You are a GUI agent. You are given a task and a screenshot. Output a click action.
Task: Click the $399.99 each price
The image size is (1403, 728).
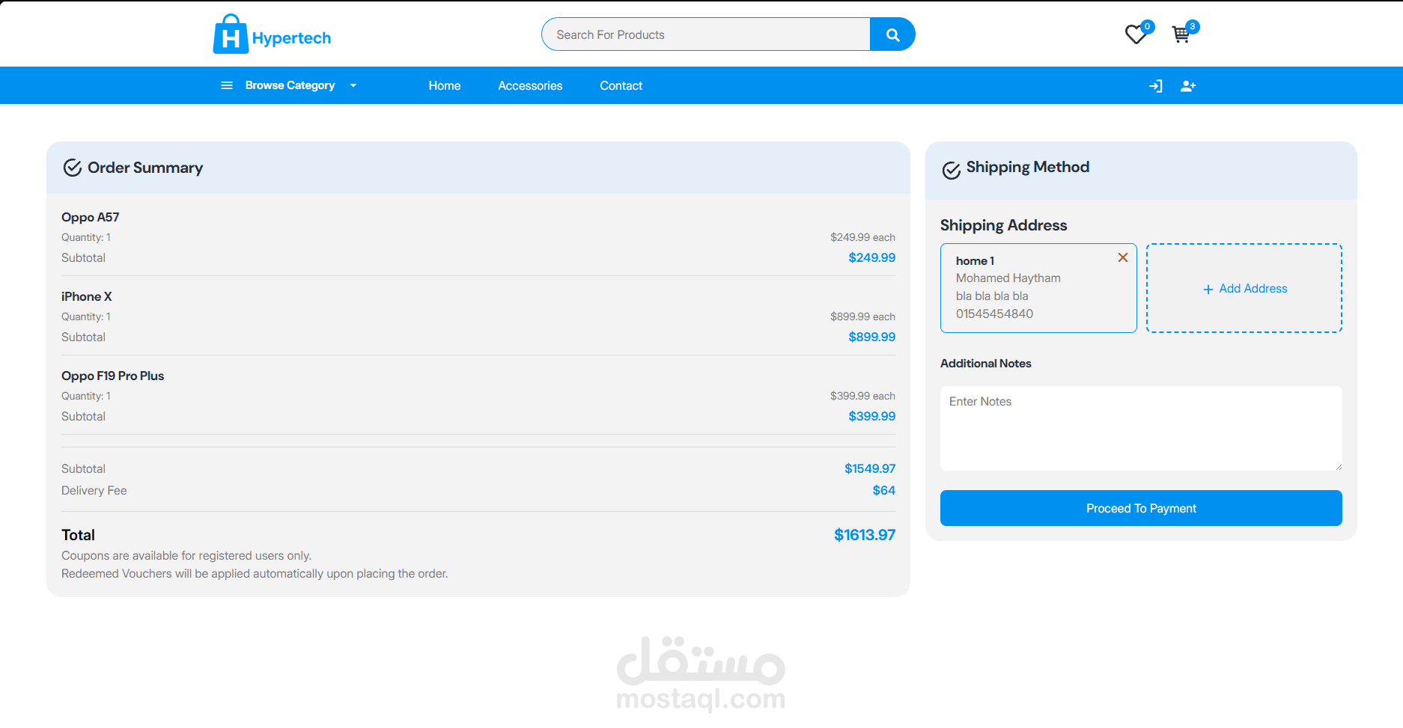point(862,396)
